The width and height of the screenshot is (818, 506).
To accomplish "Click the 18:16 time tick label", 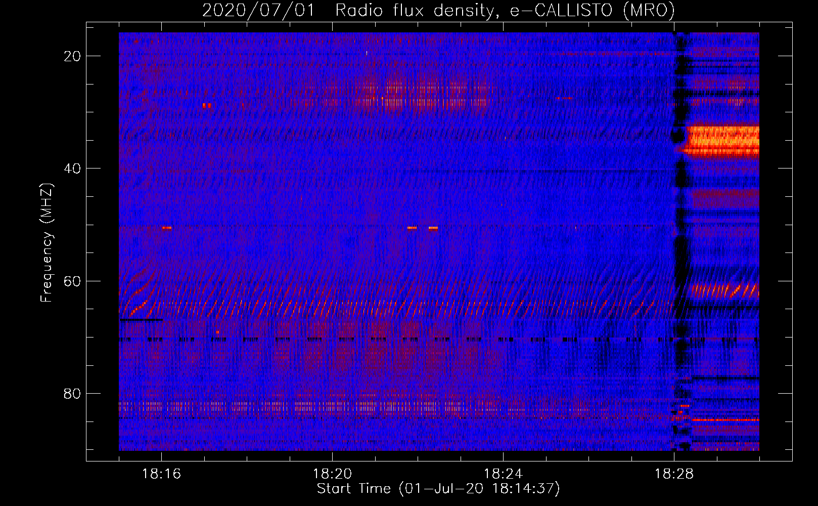I will pos(161,474).
